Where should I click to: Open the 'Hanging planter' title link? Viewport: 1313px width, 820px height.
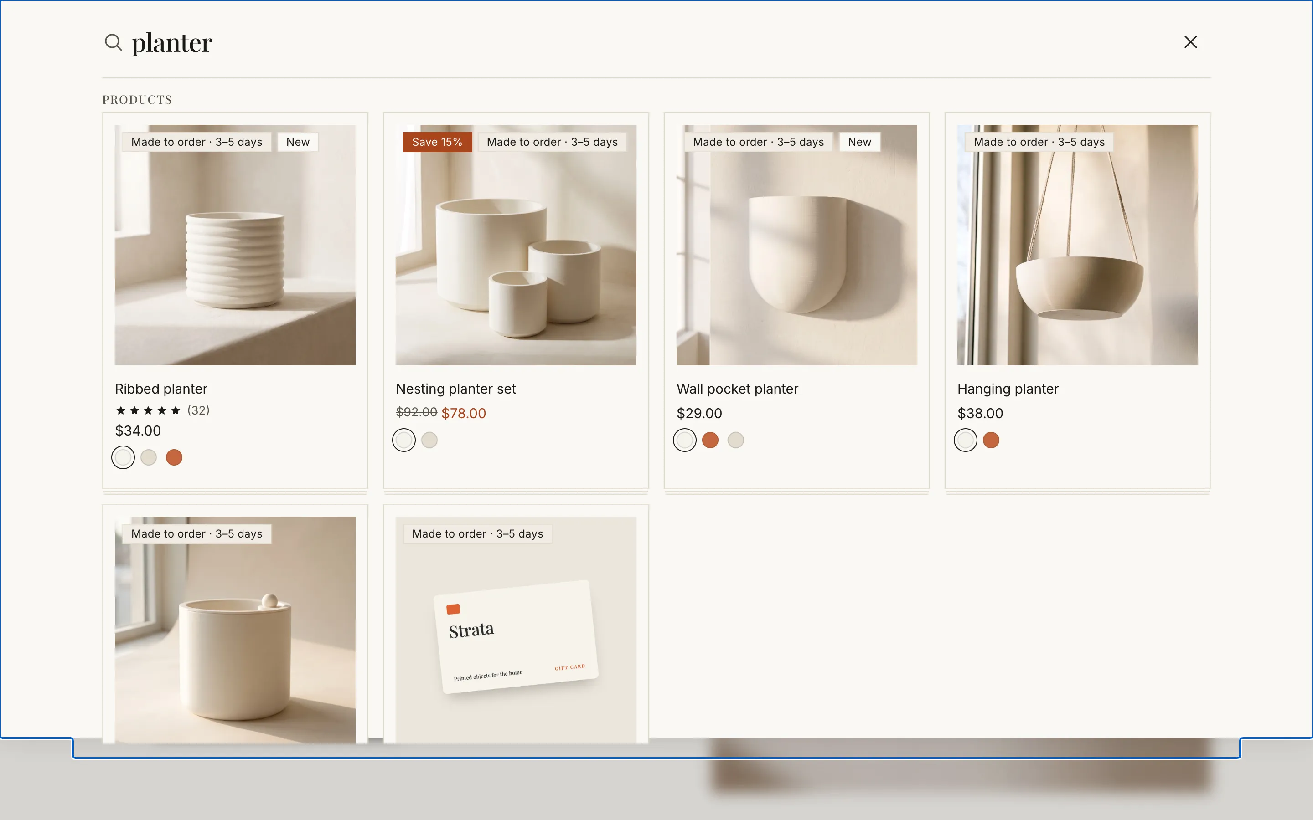pyautogui.click(x=1008, y=389)
